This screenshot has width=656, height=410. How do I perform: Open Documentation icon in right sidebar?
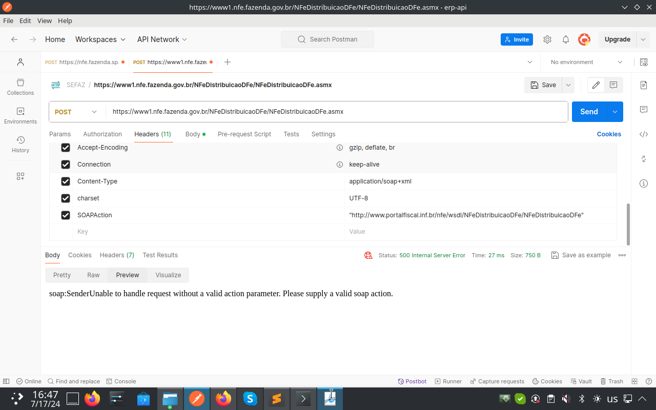pos(644,85)
